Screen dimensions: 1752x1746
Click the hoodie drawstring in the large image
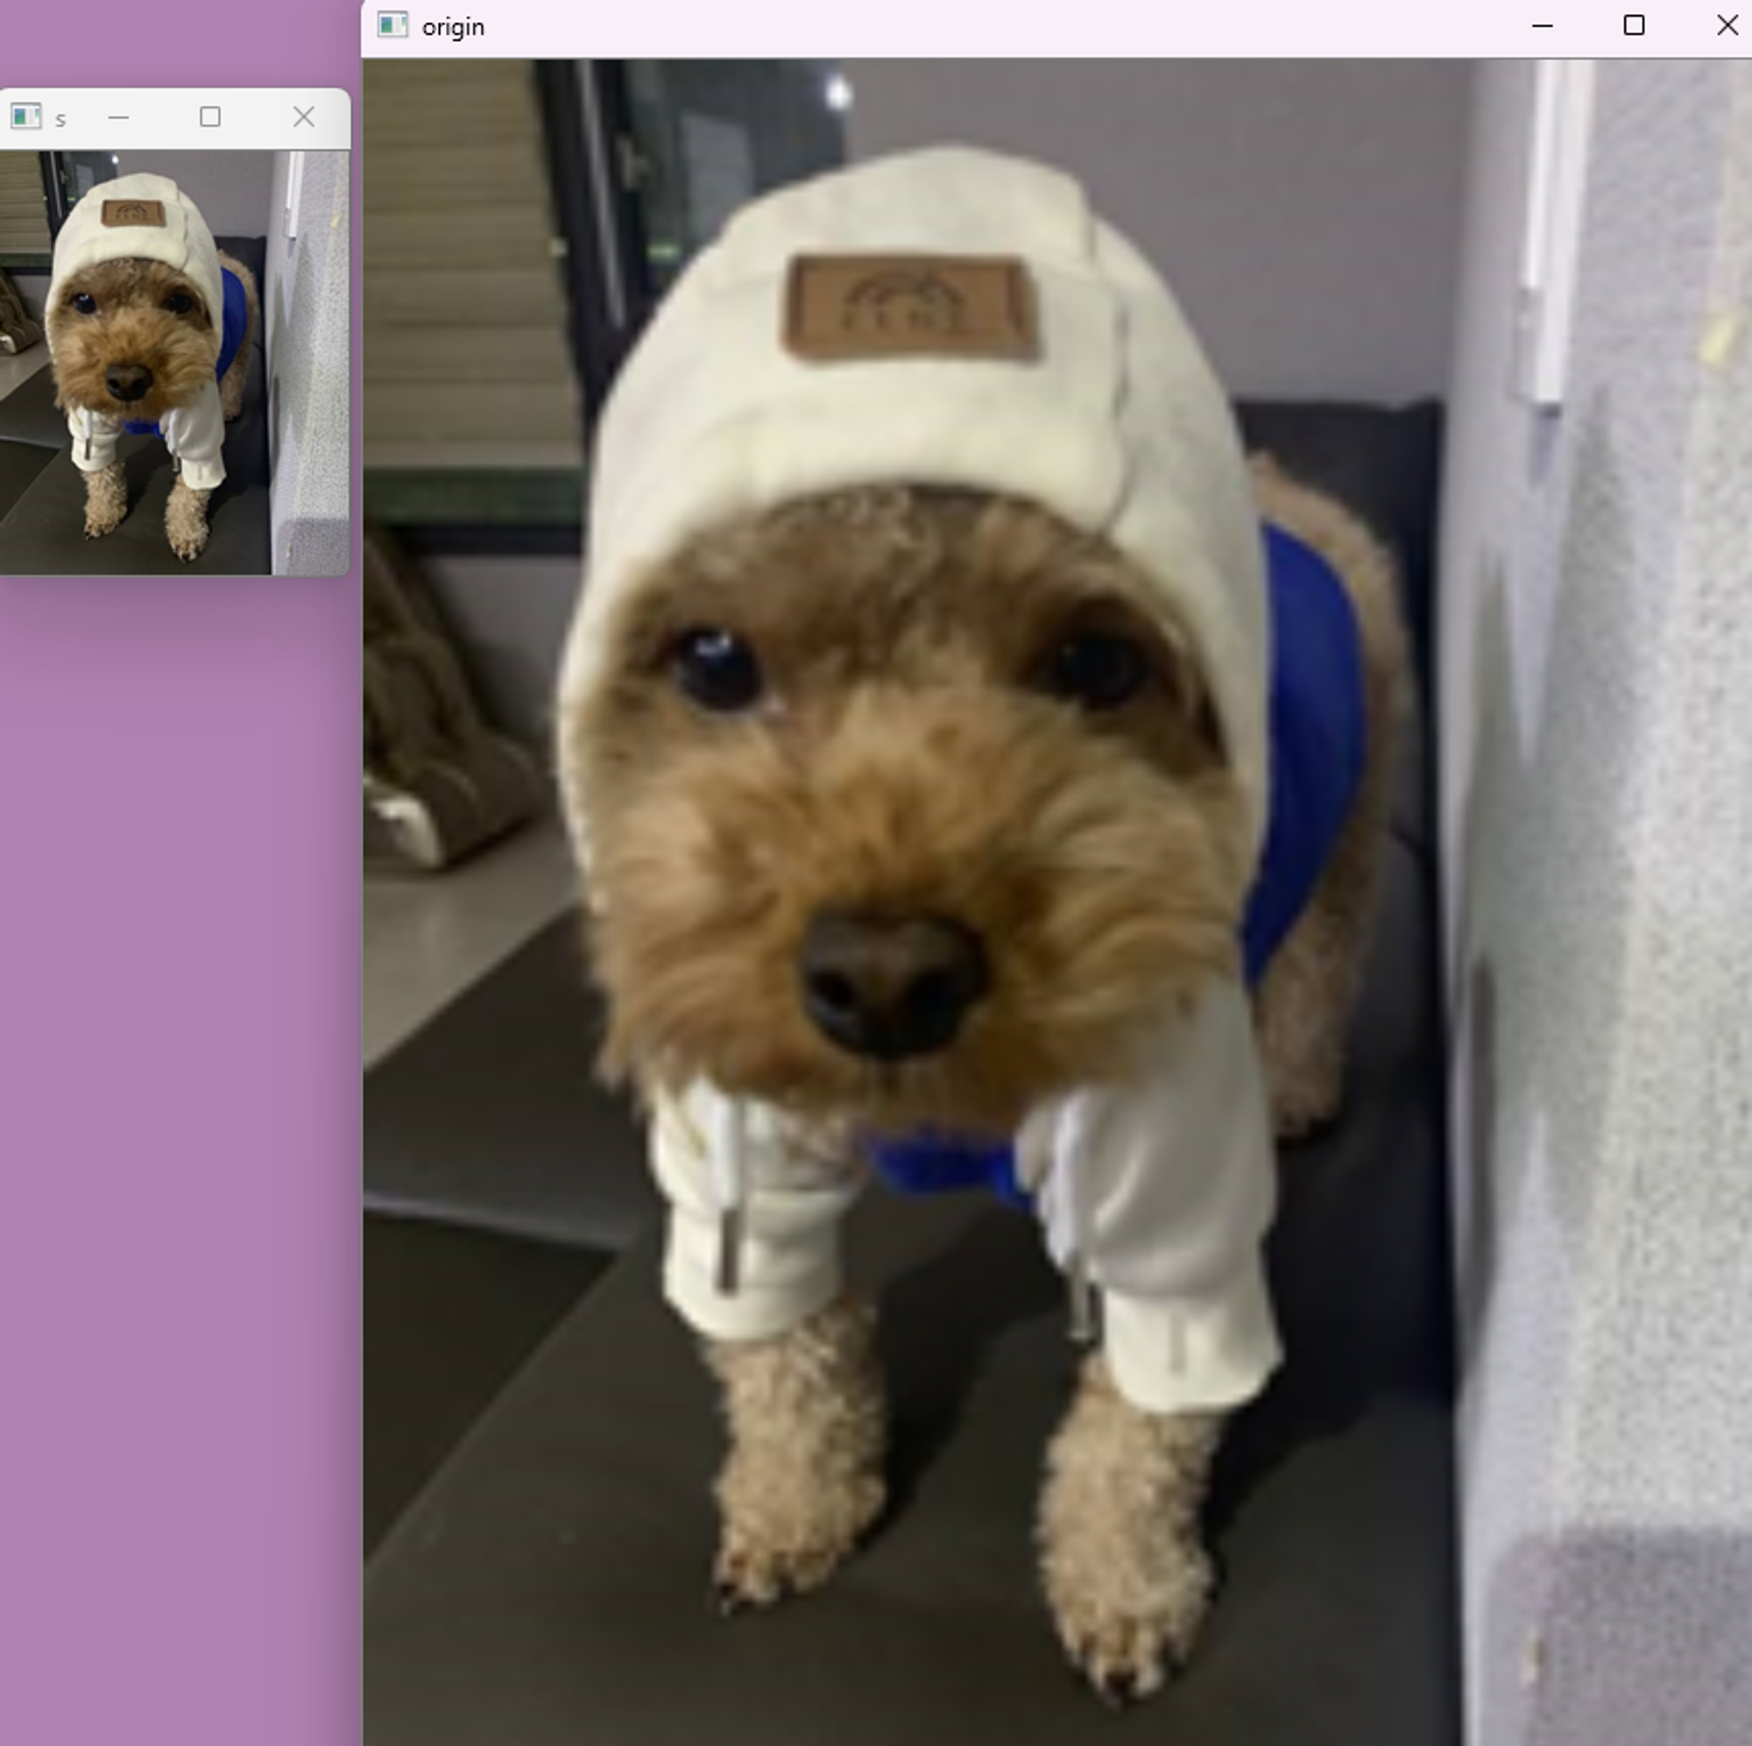(726, 1188)
